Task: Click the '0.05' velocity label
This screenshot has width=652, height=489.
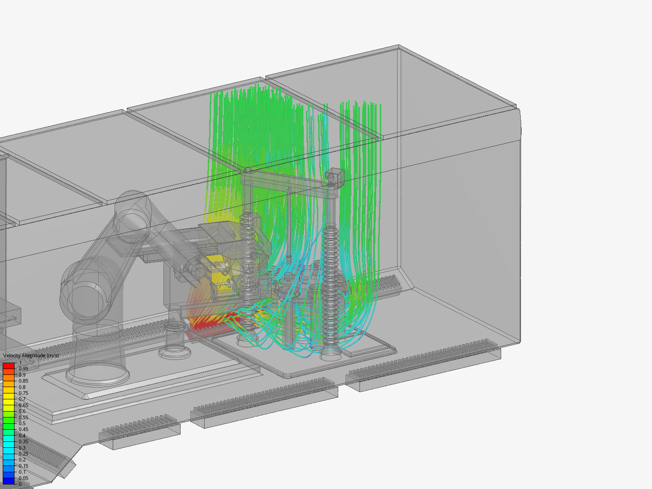Action: pyautogui.click(x=23, y=478)
